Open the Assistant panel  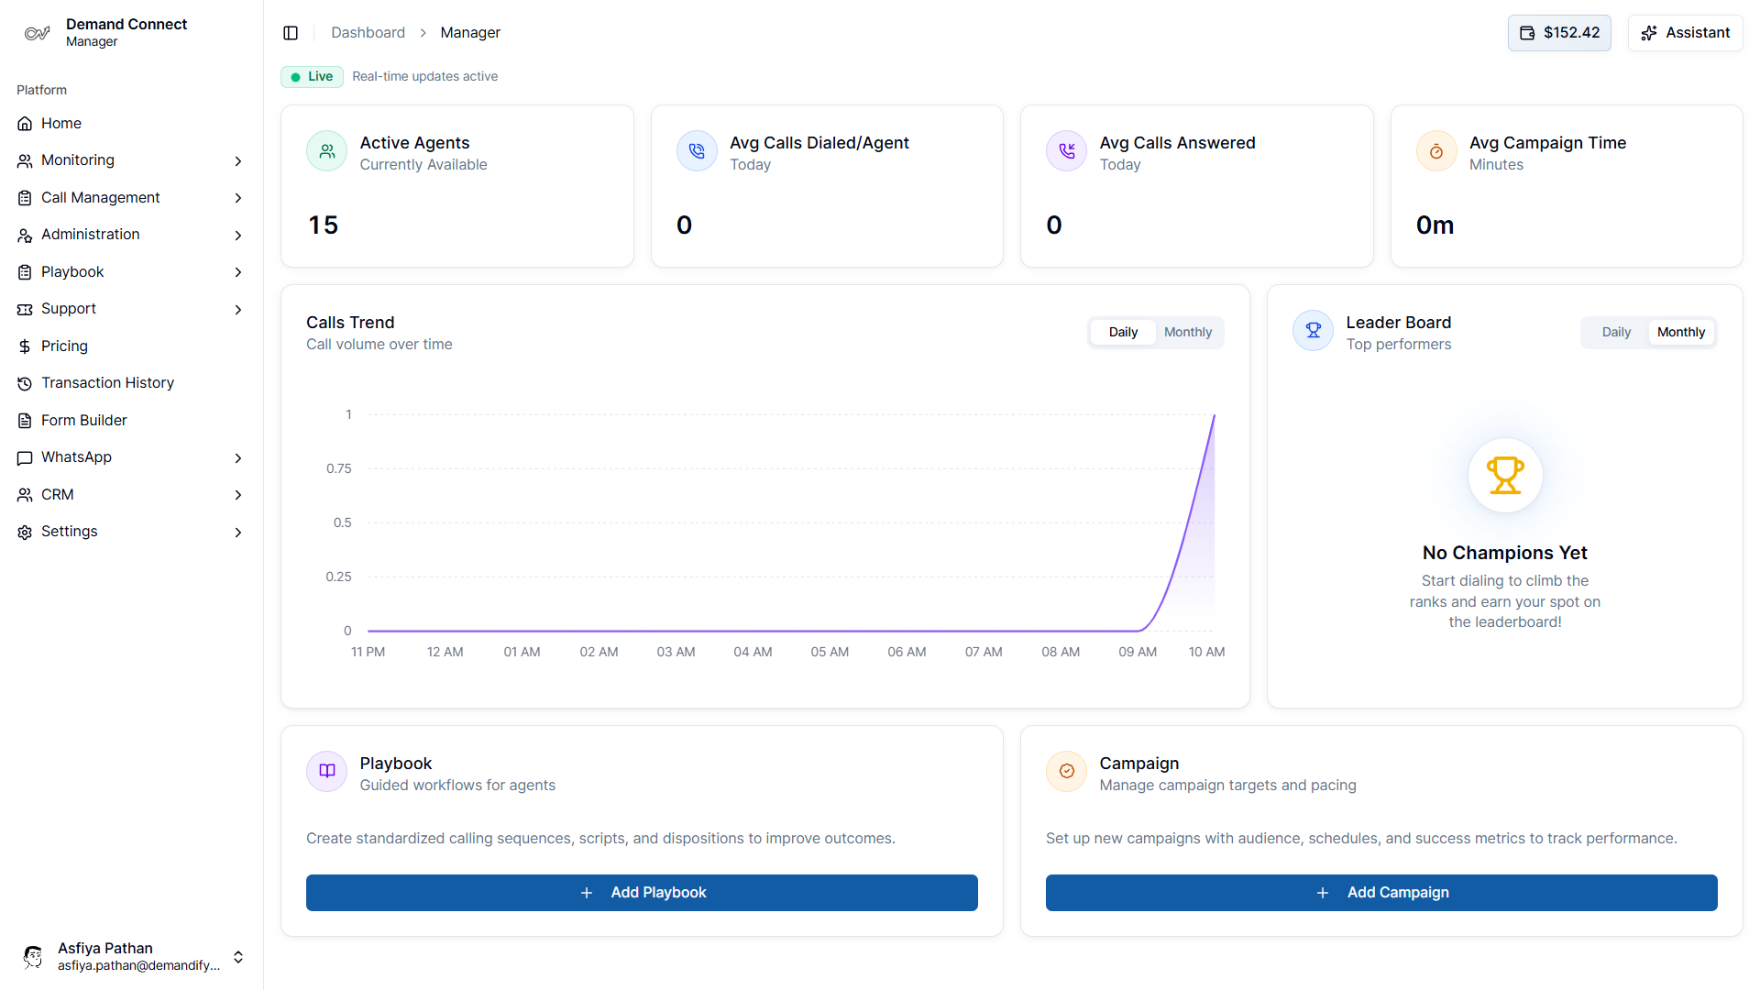pos(1686,32)
